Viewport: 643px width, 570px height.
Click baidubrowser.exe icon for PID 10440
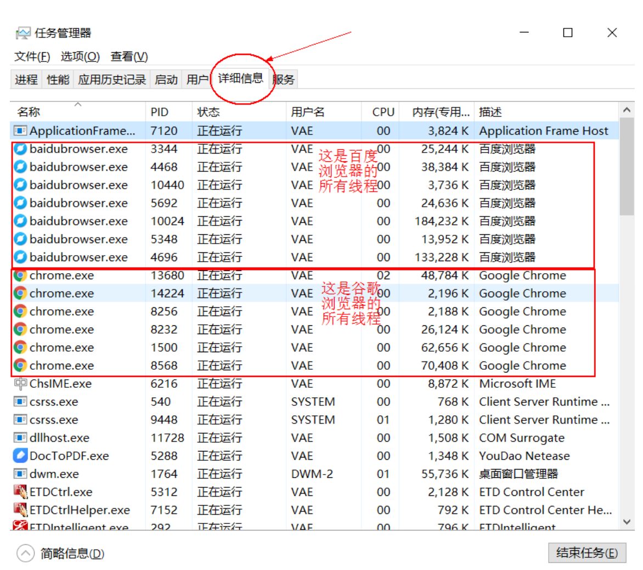20,185
